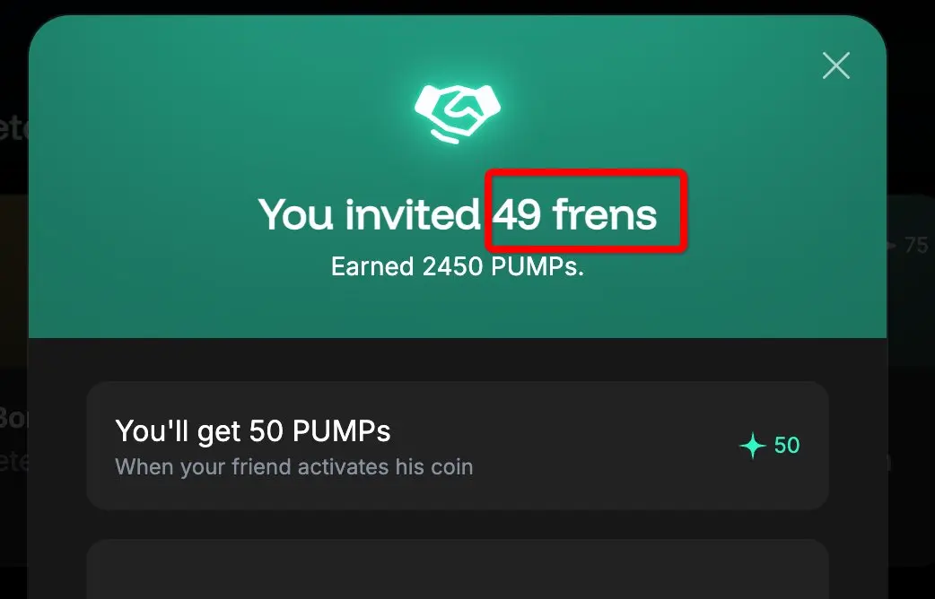Click the dimmed arrow icon beside 75

[x=891, y=245]
